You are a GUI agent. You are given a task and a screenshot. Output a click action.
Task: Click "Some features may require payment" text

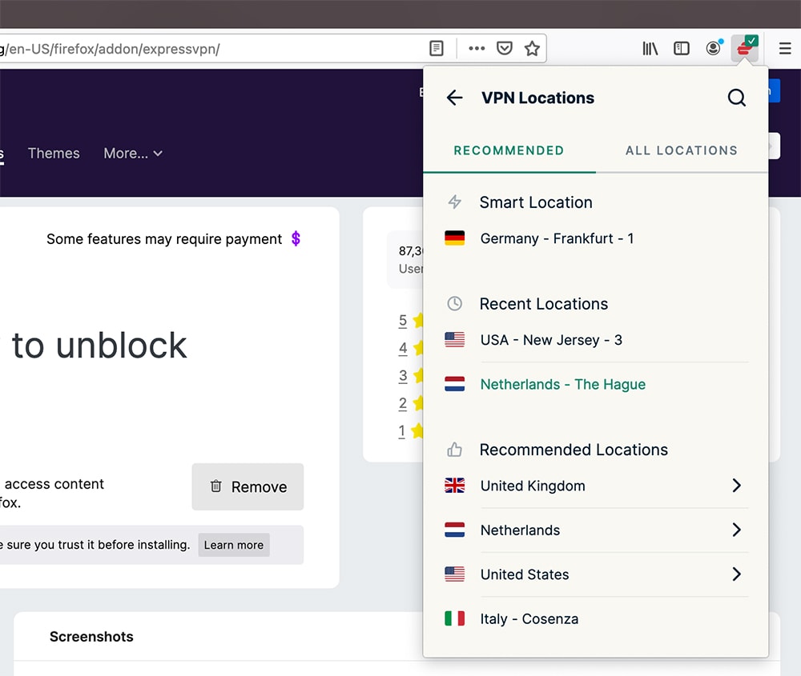click(x=164, y=239)
